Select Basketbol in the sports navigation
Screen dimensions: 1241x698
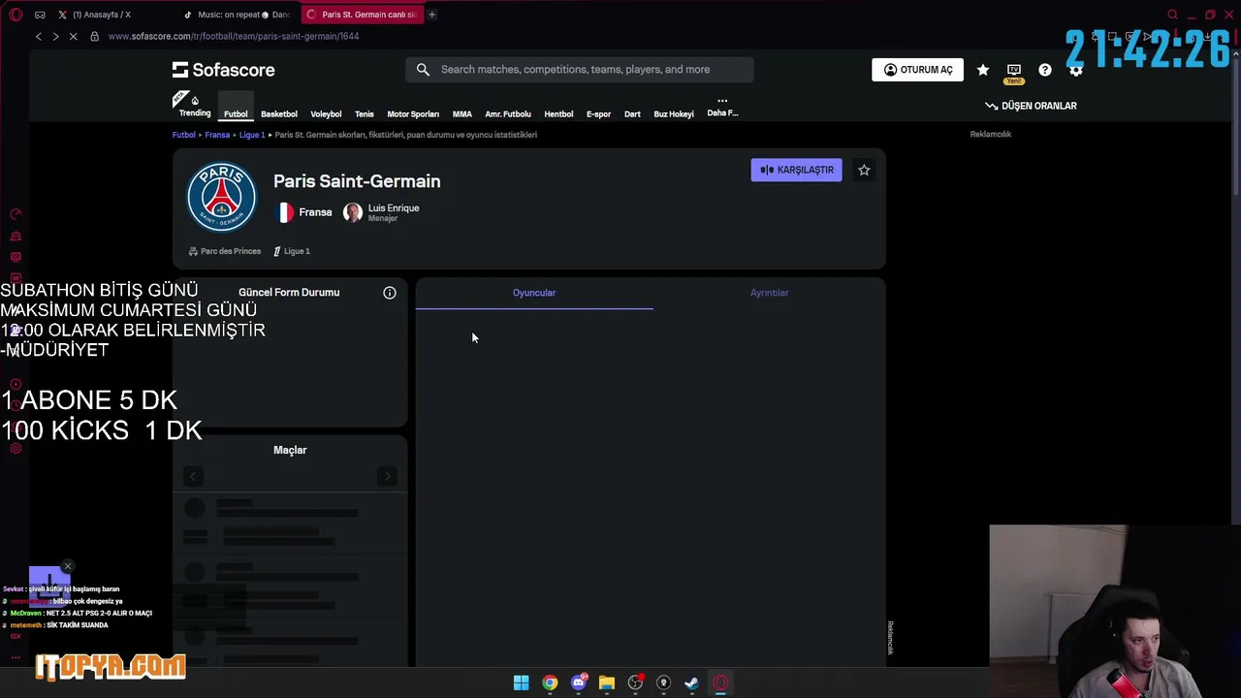point(279,114)
